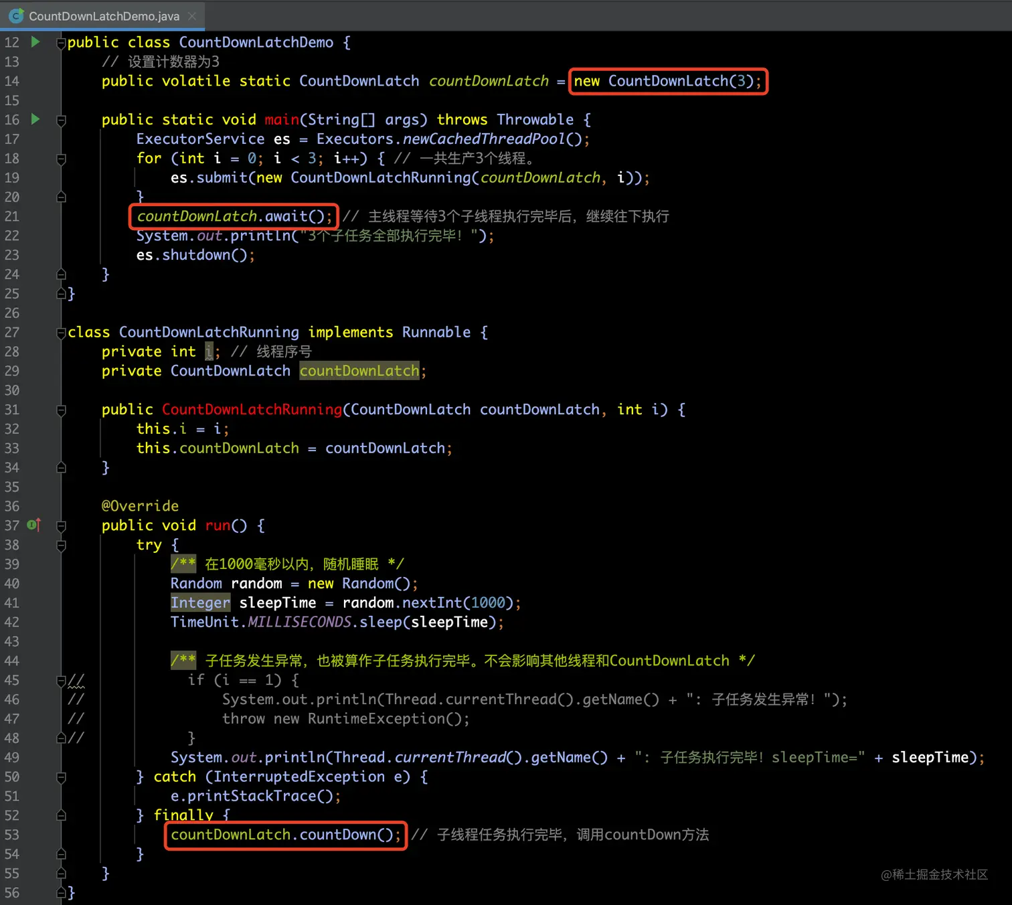Click 'throw new RuntimeException();' on line 47

click(x=346, y=719)
